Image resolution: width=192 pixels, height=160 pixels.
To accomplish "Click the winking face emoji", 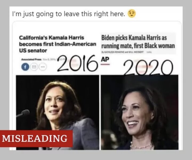I will click(x=132, y=14).
